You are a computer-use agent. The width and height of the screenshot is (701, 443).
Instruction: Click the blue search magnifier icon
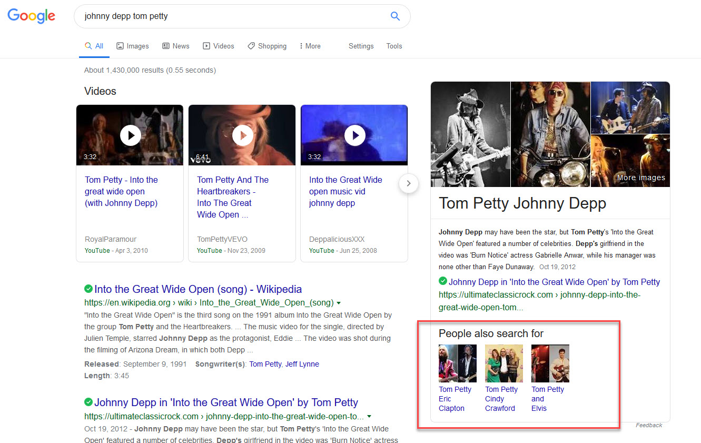point(395,16)
